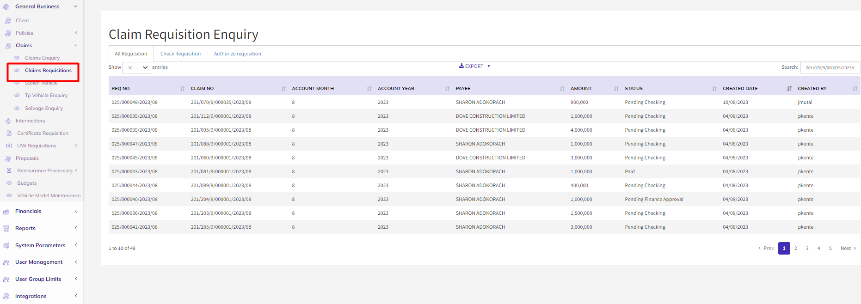This screenshot has width=861, height=304.
Task: Collapse the Claims sidebar section
Action: (x=75, y=45)
